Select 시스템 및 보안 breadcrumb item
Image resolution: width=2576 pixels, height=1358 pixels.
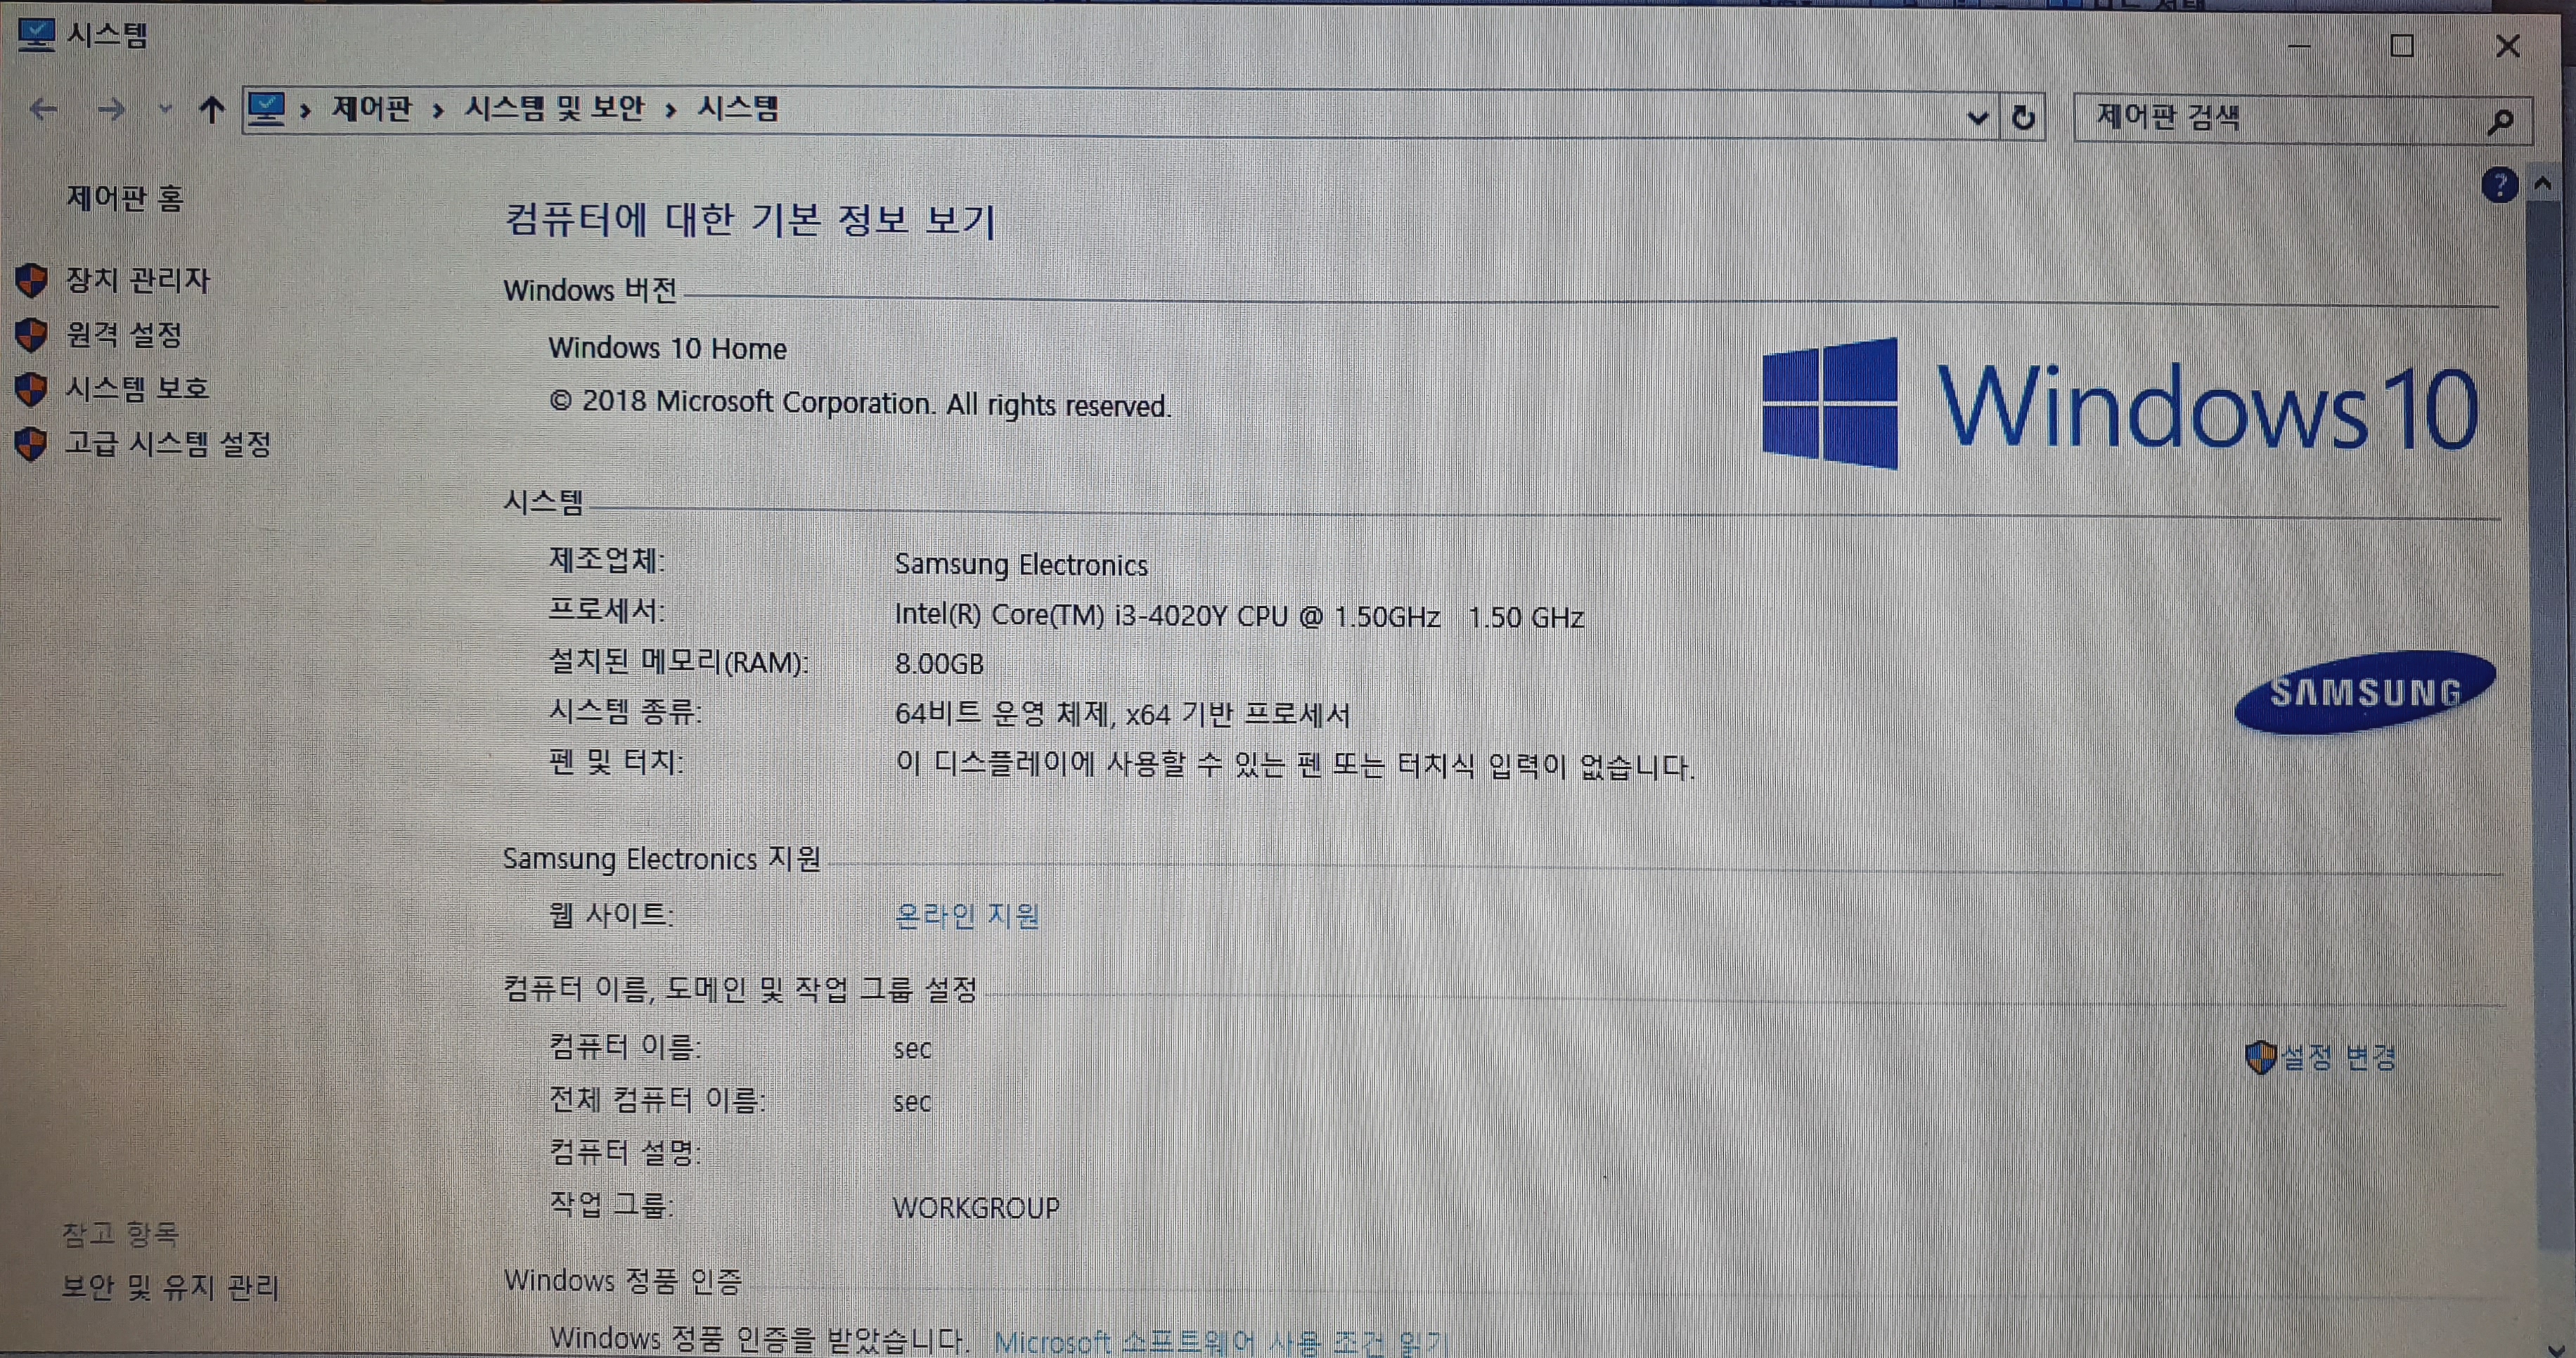coord(555,108)
